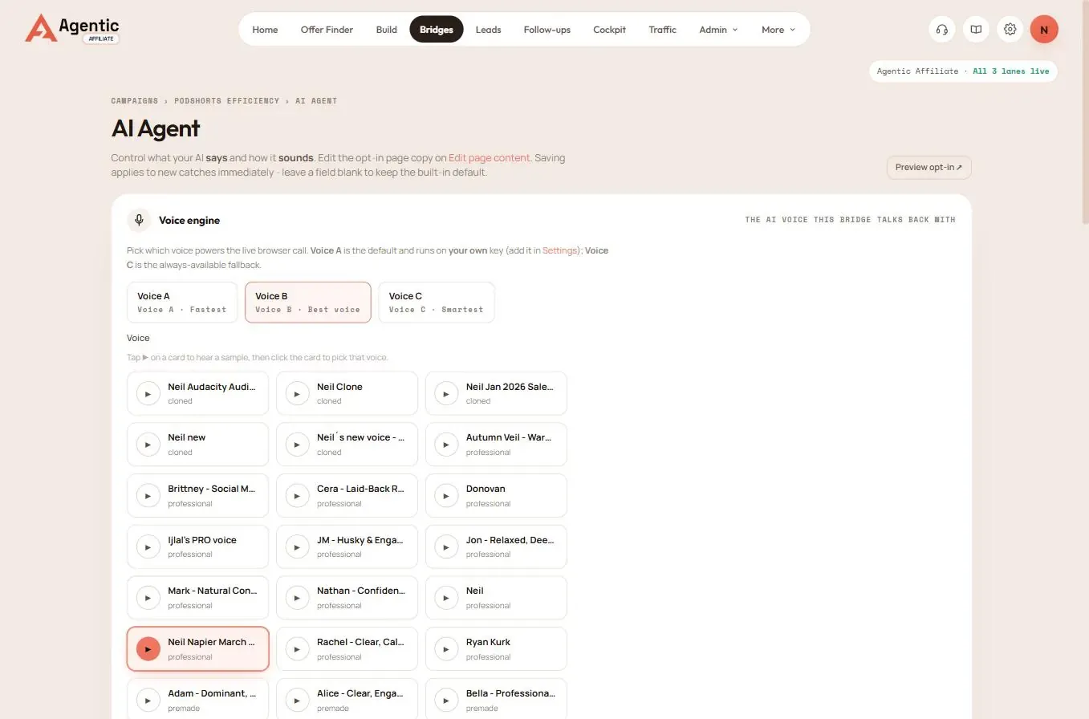This screenshot has width=1089, height=719.
Task: Open Offer Finder tab
Action: (327, 30)
